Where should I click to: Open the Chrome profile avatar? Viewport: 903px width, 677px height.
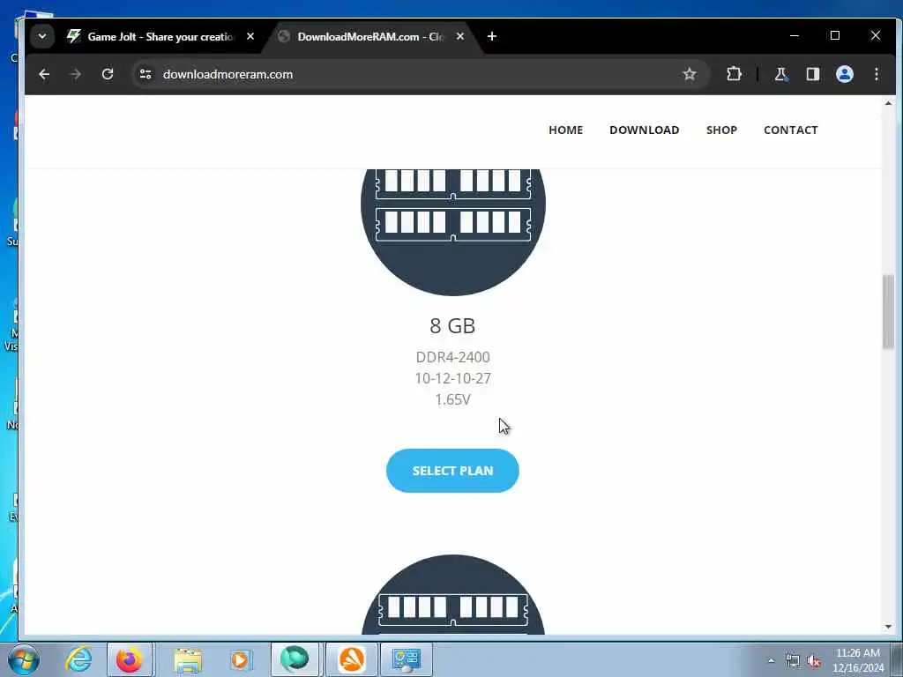point(844,74)
